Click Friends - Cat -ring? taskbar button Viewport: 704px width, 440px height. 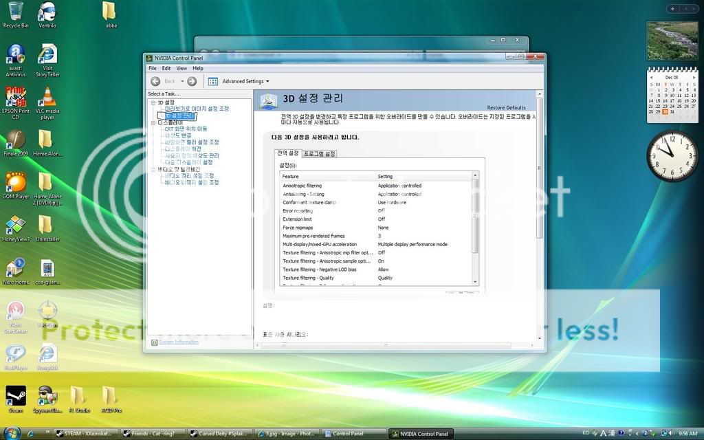point(154,434)
